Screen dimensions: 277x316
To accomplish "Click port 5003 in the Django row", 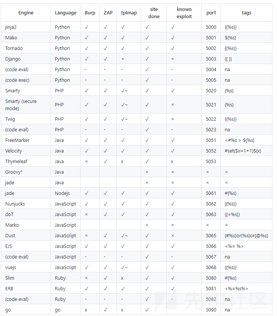I will (x=211, y=59).
